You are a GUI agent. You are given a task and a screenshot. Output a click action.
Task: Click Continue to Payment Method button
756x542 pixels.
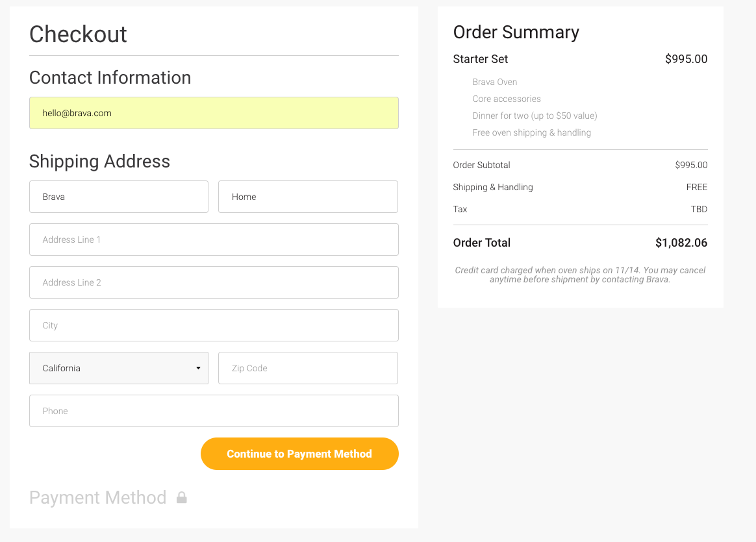coord(299,454)
